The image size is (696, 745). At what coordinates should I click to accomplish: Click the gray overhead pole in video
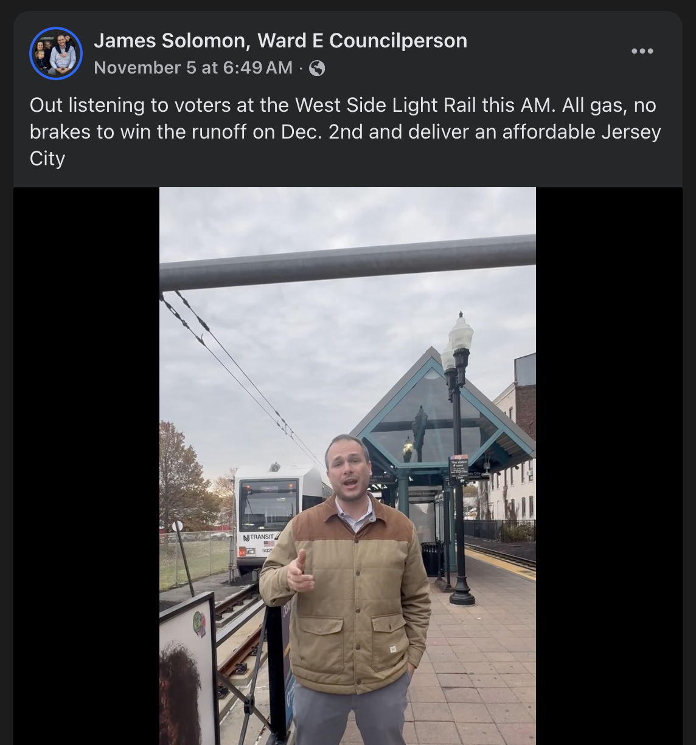(347, 262)
